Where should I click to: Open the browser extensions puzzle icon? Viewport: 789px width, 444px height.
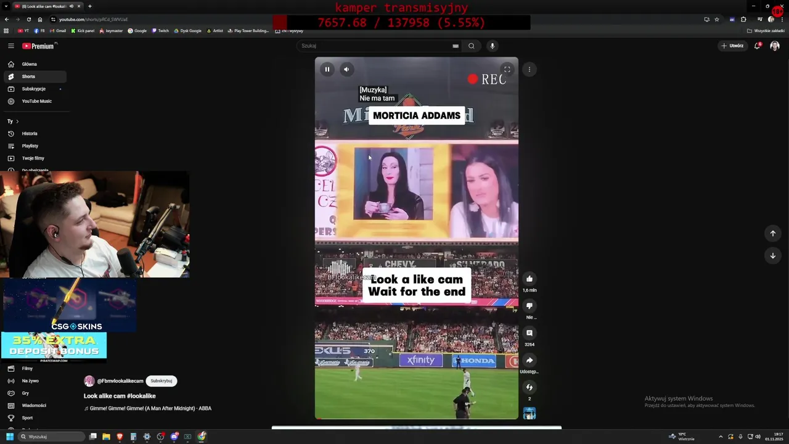tap(743, 19)
